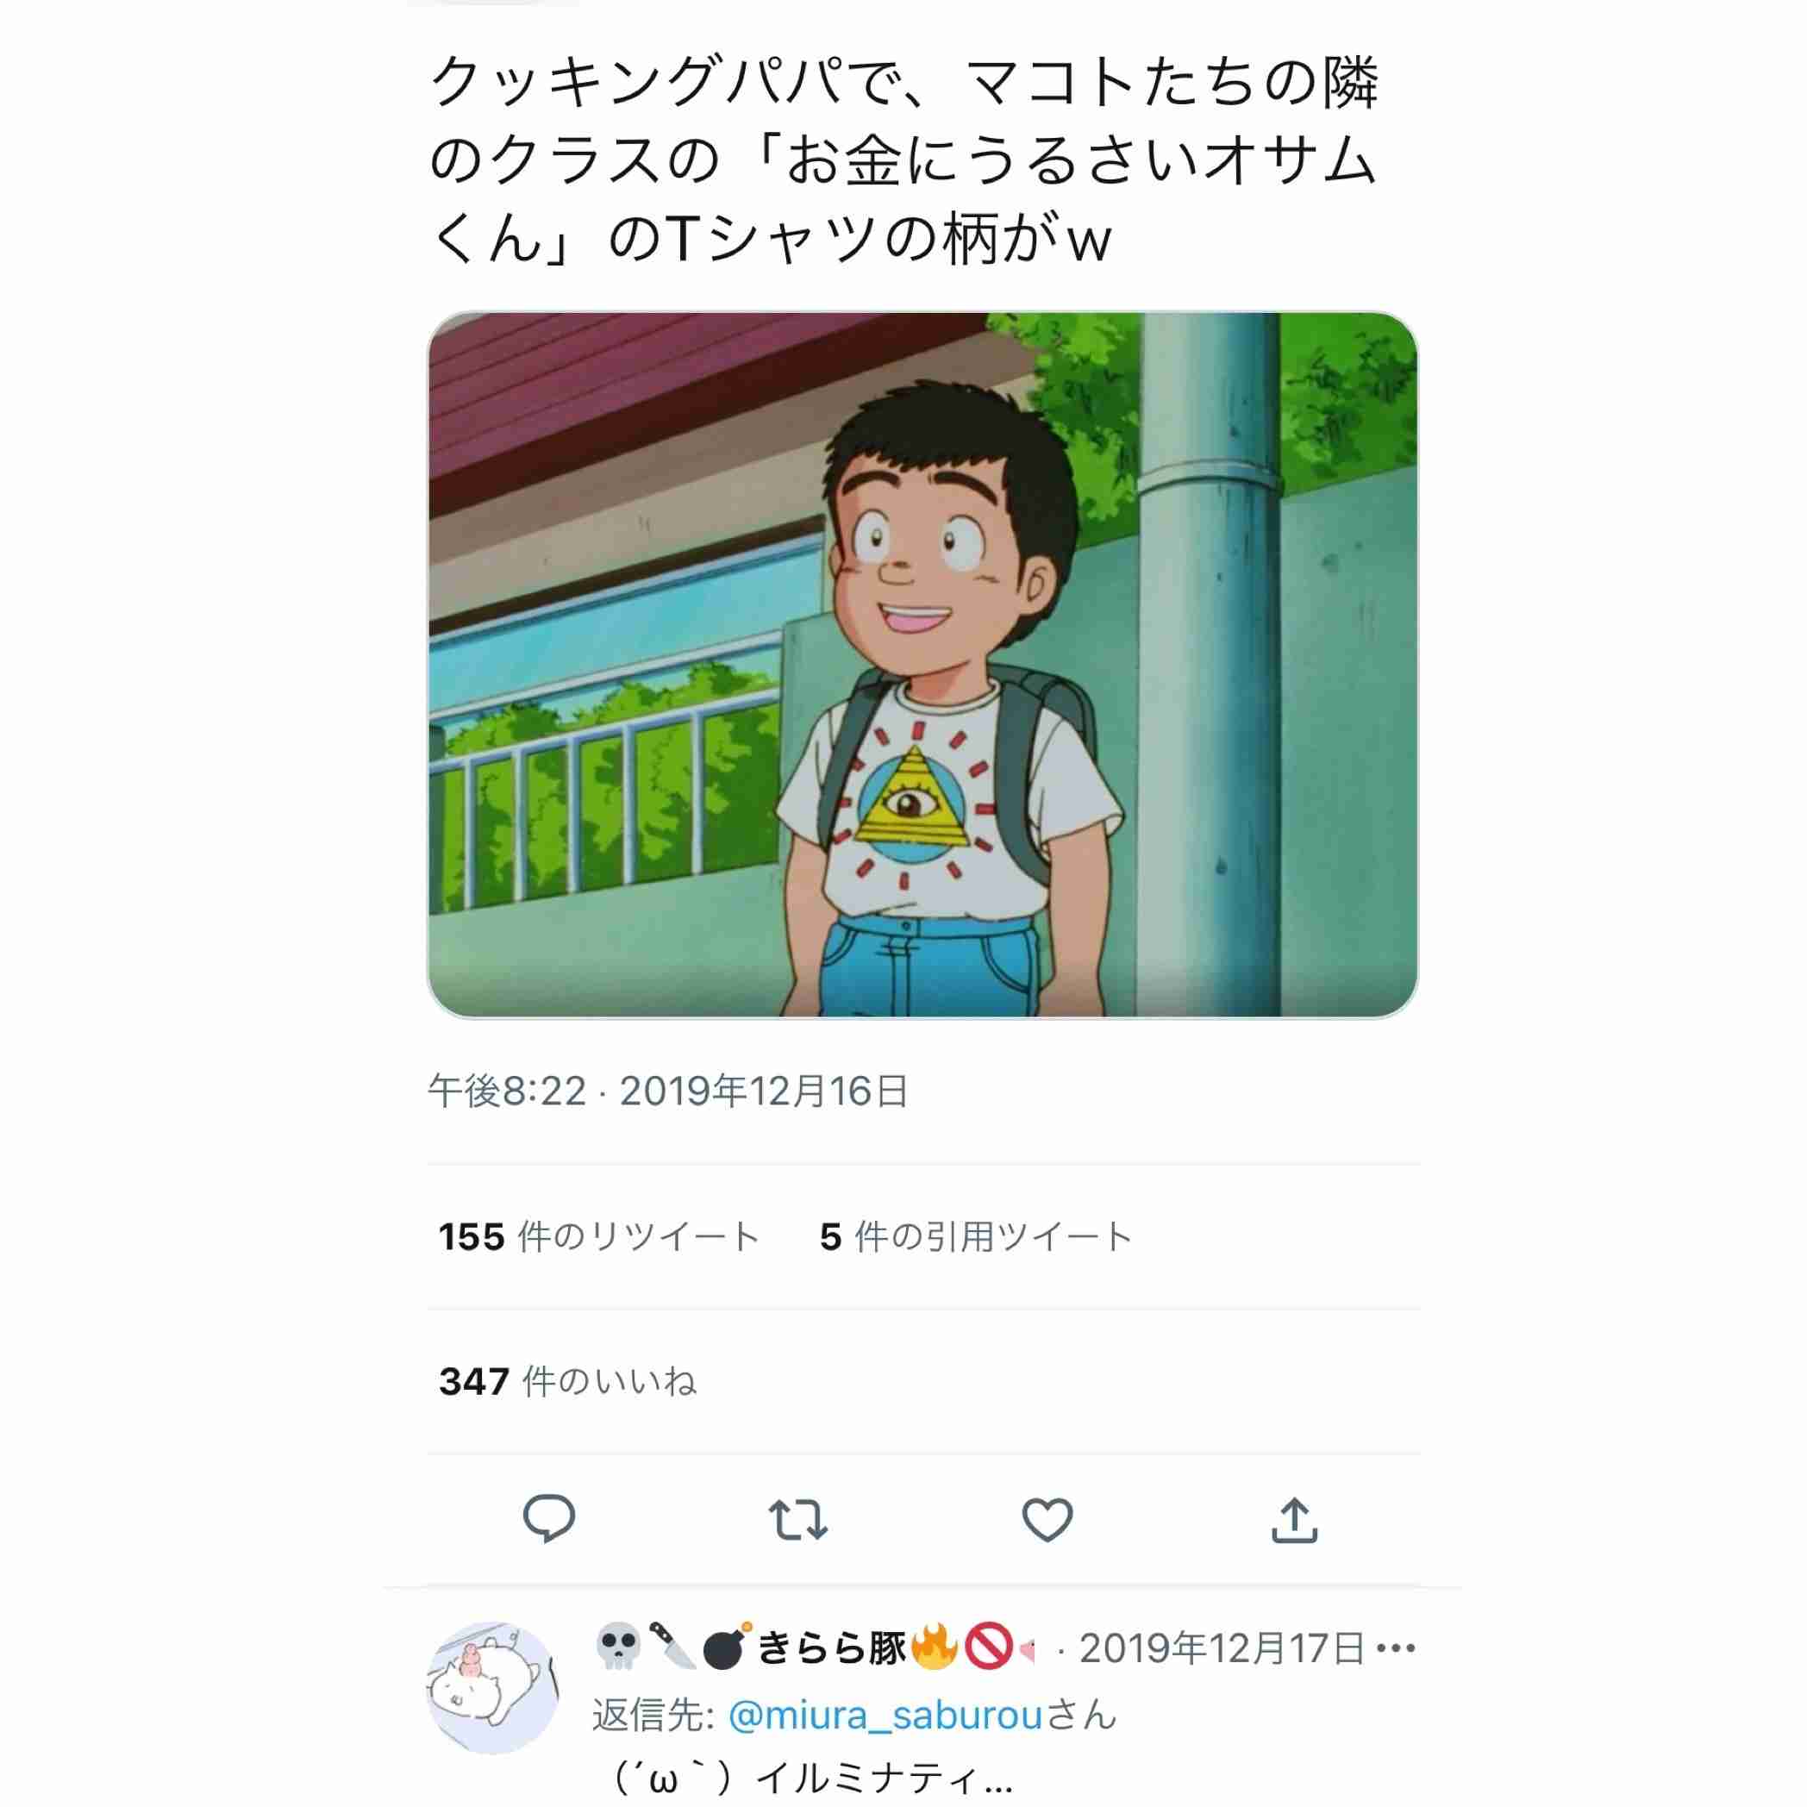1807x1807 pixels.
Task: Open the share menu with the upload icon
Action: [x=1294, y=1520]
